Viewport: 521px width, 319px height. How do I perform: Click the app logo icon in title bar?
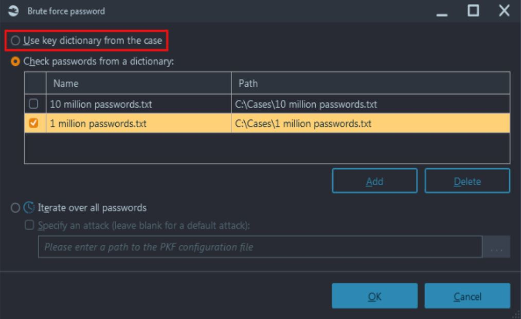coord(11,11)
